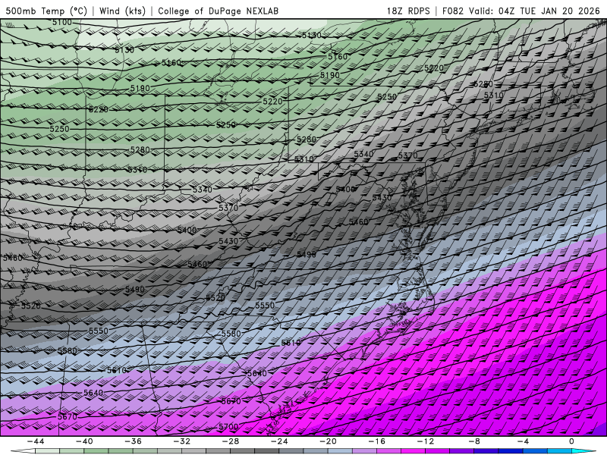This screenshot has height=455, width=607.
Task: Click the -40 color scale label
Action: [x=84, y=441]
